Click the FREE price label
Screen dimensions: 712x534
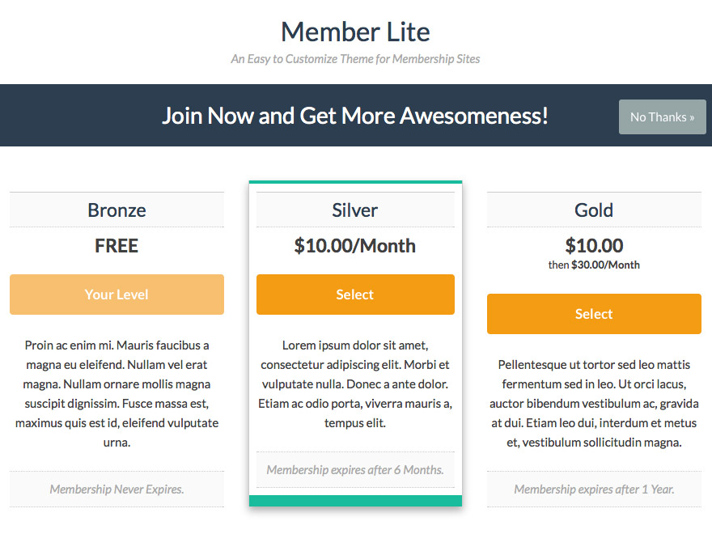tap(117, 246)
